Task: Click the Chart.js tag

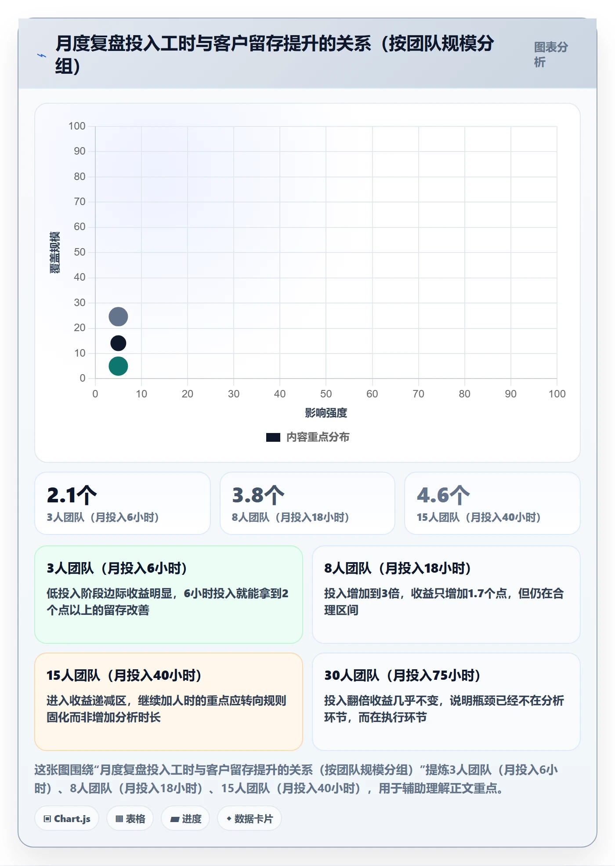Action: click(67, 819)
